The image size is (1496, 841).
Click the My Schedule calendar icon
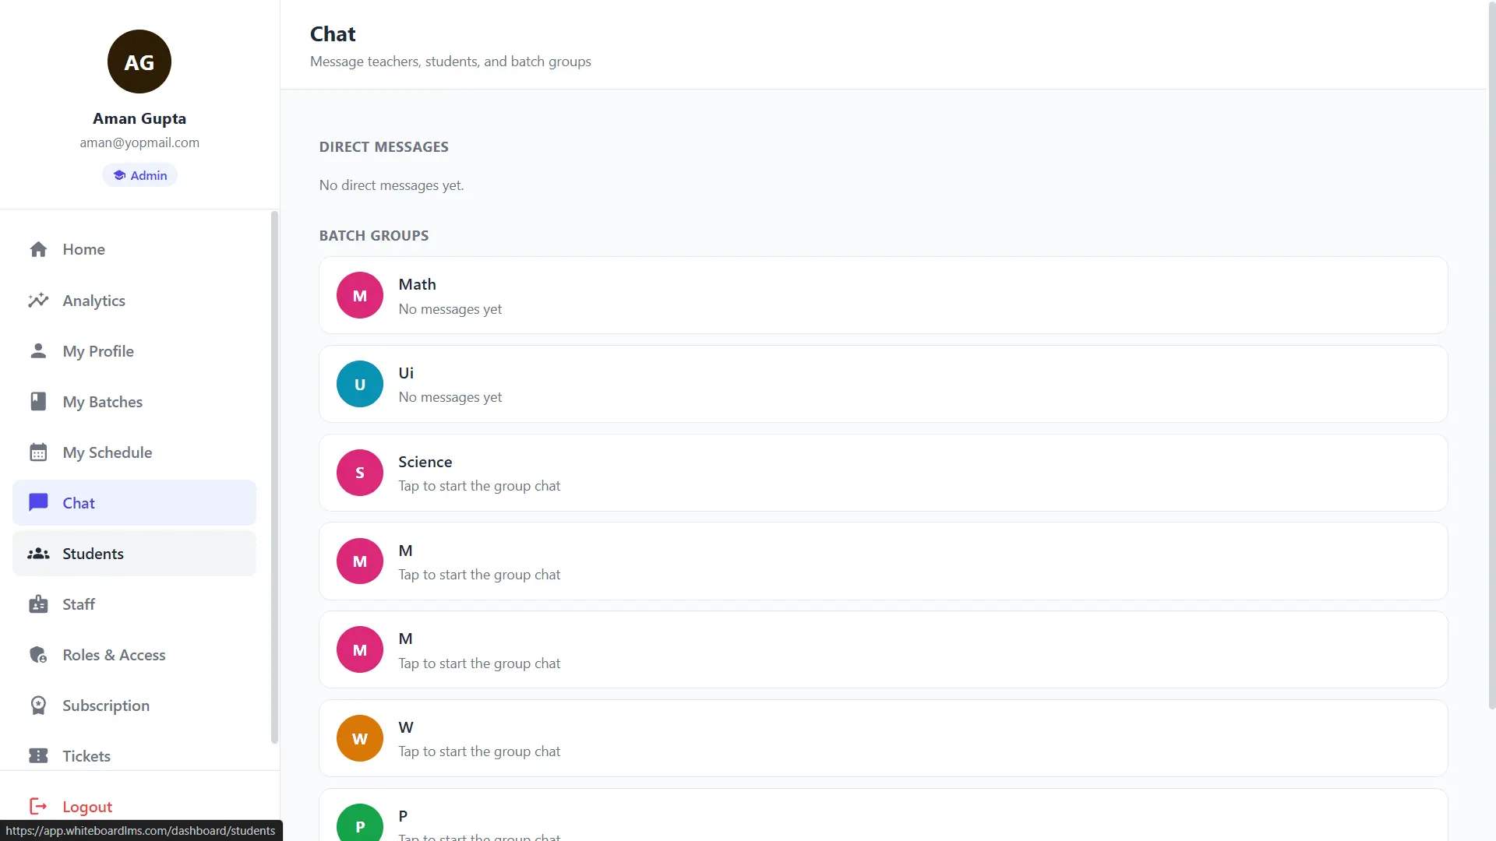(38, 452)
